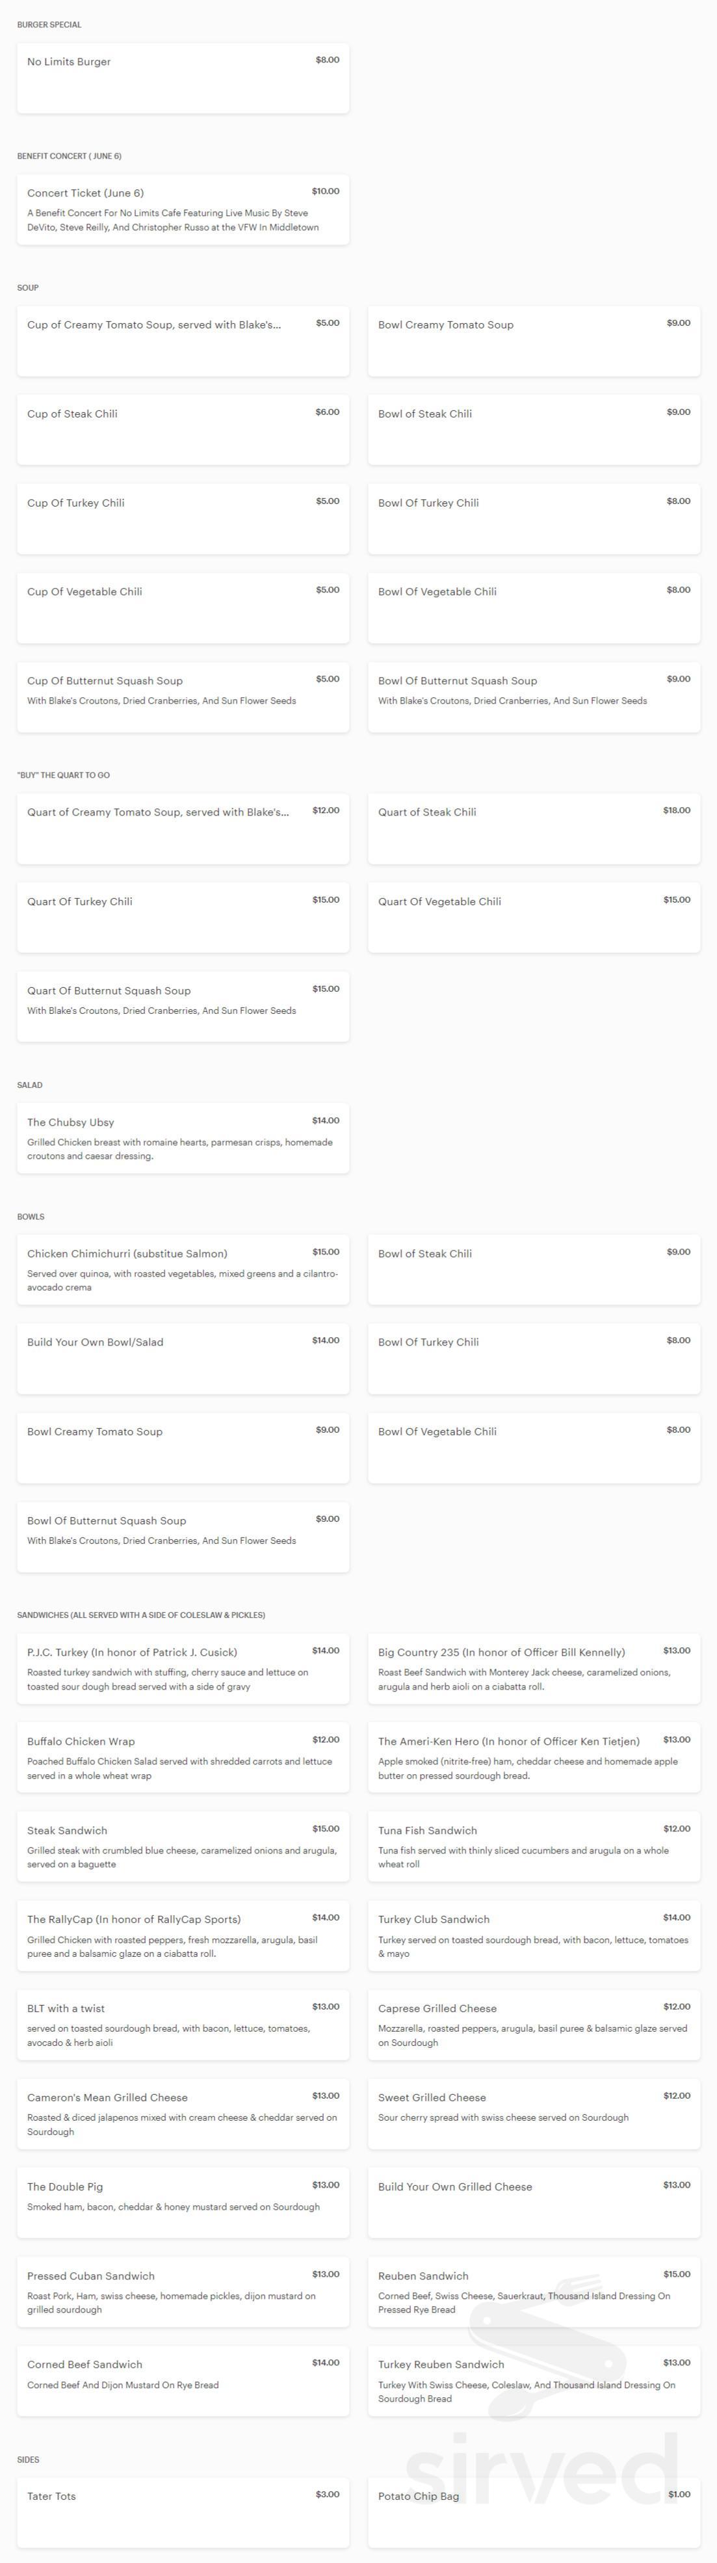717x2563 pixels.
Task: Choose the Chicken Chimichurri bowl
Action: (x=183, y=1269)
